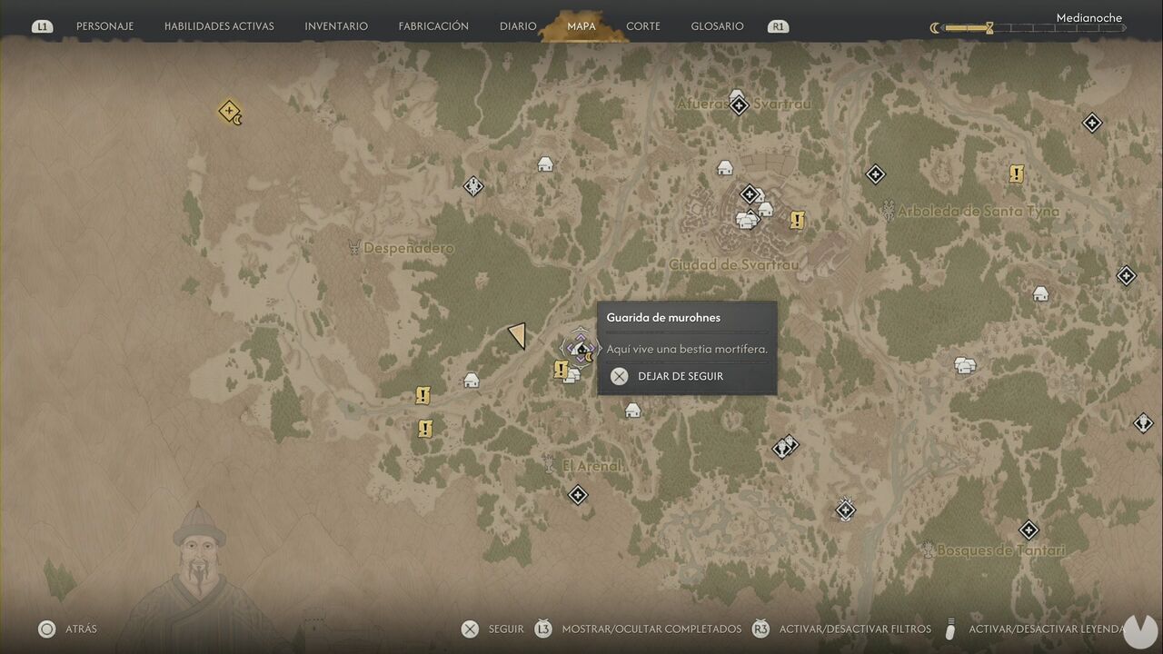The image size is (1163, 654).
Task: Select the tracked Guarida de murohnes lair marker
Action: click(x=580, y=347)
